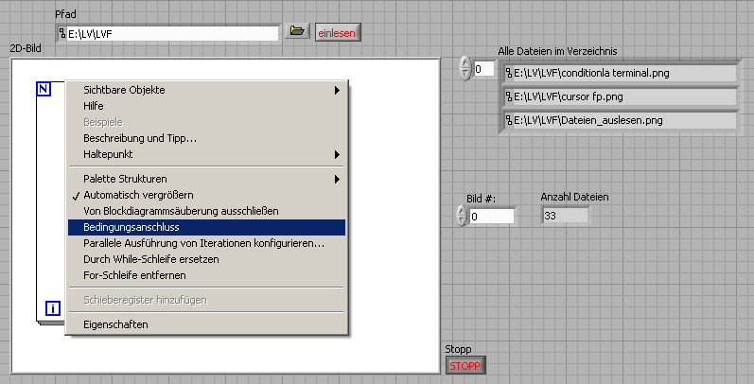754x384 pixels.
Task: Click into the Pfad path input field
Action: click(172, 34)
